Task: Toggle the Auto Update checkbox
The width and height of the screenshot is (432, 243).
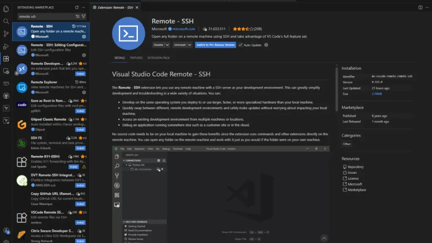Action: [240, 45]
